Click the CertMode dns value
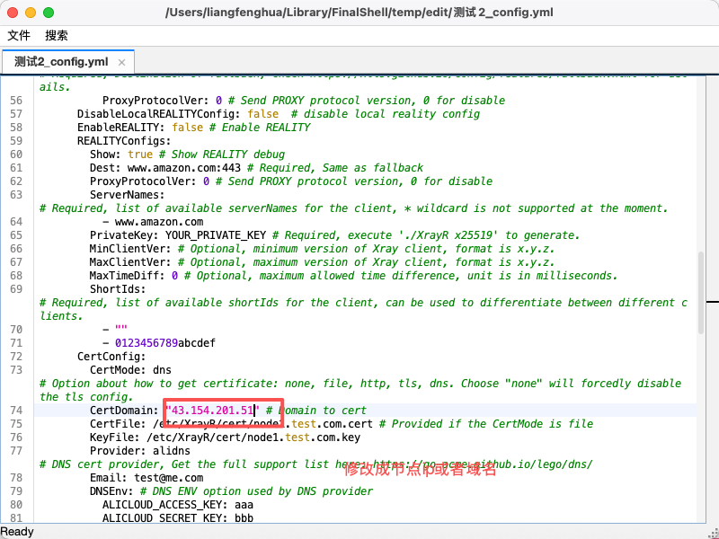The height and width of the screenshot is (539, 719). (x=162, y=370)
